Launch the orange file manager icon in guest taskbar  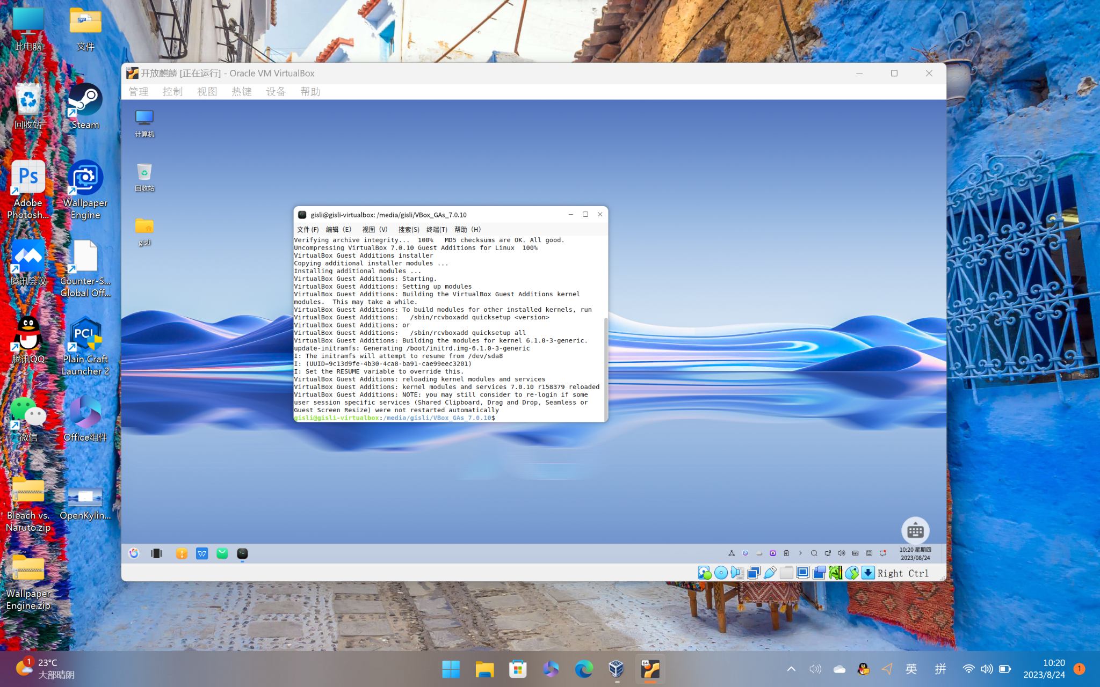pos(182,553)
